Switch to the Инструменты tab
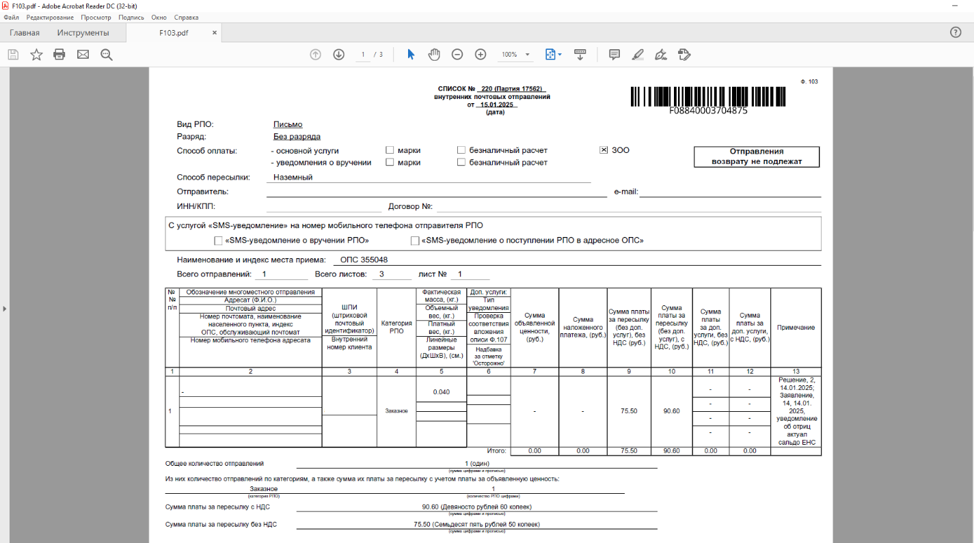 click(x=83, y=33)
